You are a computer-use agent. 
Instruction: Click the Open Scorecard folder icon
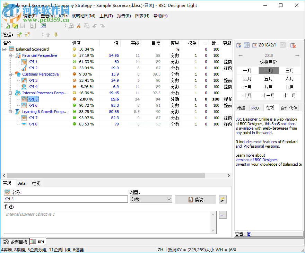pos(15,25)
